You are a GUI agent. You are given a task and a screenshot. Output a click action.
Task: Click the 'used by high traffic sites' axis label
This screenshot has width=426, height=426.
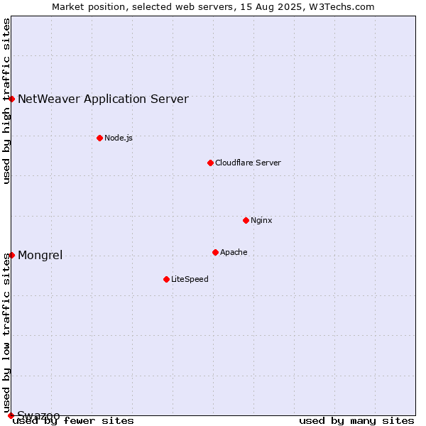(6, 101)
